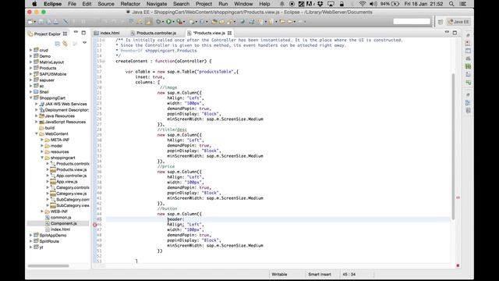Maximize the editor area
Screen dimensions: 499x281
pos(455,33)
